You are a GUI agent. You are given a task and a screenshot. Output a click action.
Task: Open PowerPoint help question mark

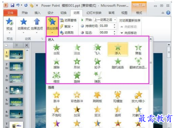tap(168, 13)
